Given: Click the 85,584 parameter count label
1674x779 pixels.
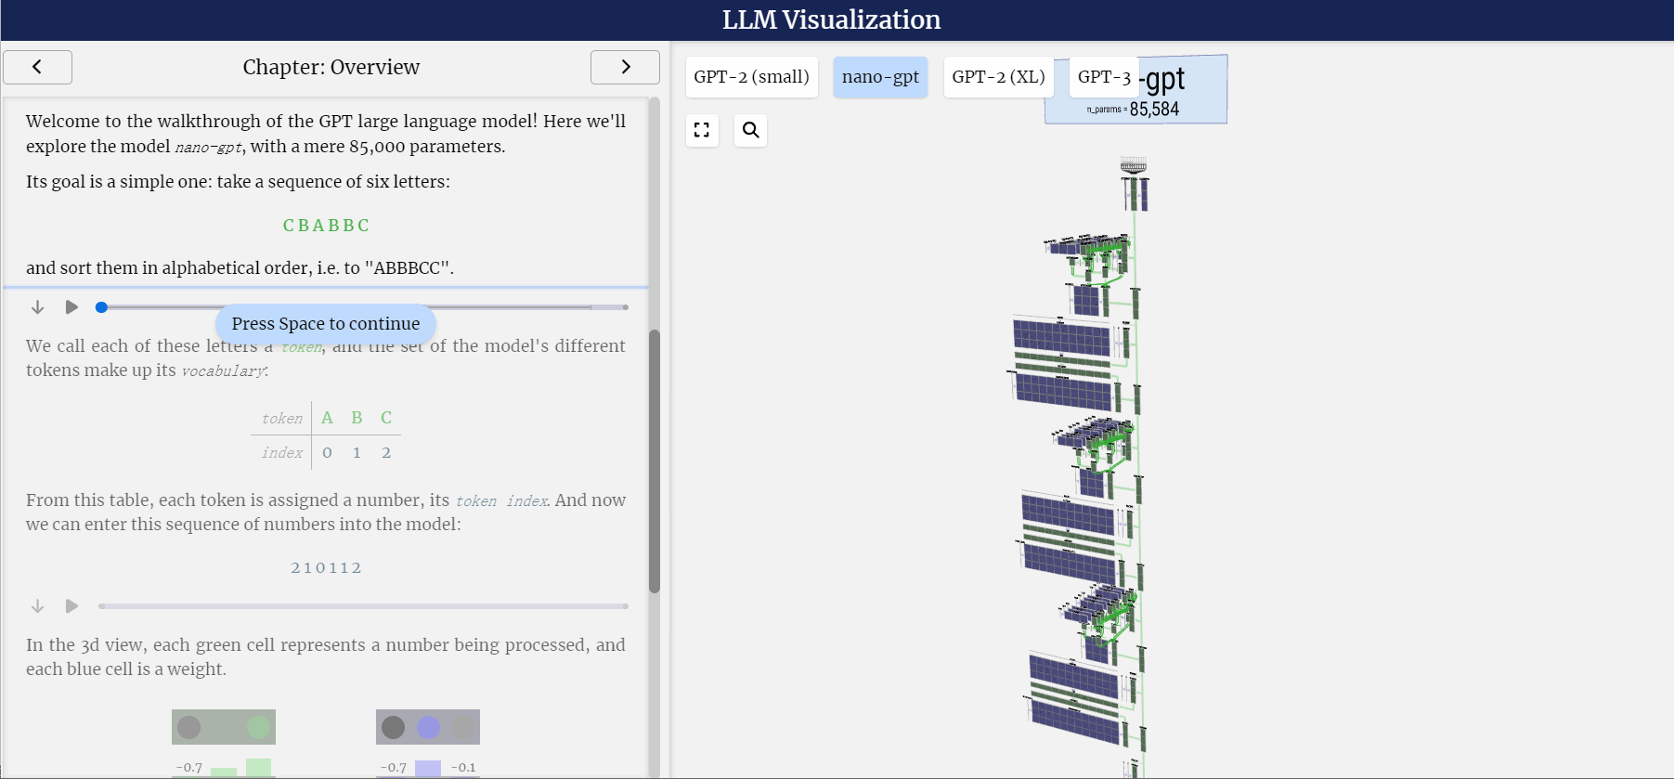Looking at the screenshot, I should (1154, 110).
